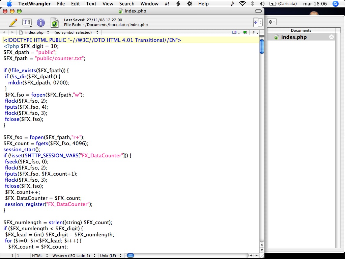This screenshot has width=345, height=259.
Task: Open the TextWrangler application menu
Action: 34,4
